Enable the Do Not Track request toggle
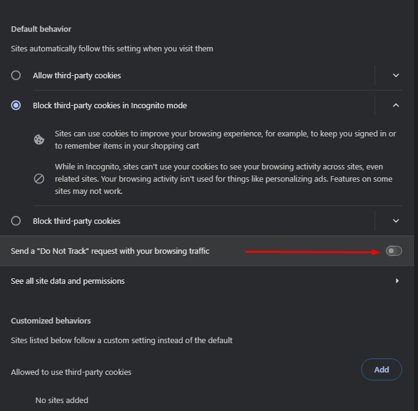This screenshot has width=418, height=411. (x=394, y=251)
